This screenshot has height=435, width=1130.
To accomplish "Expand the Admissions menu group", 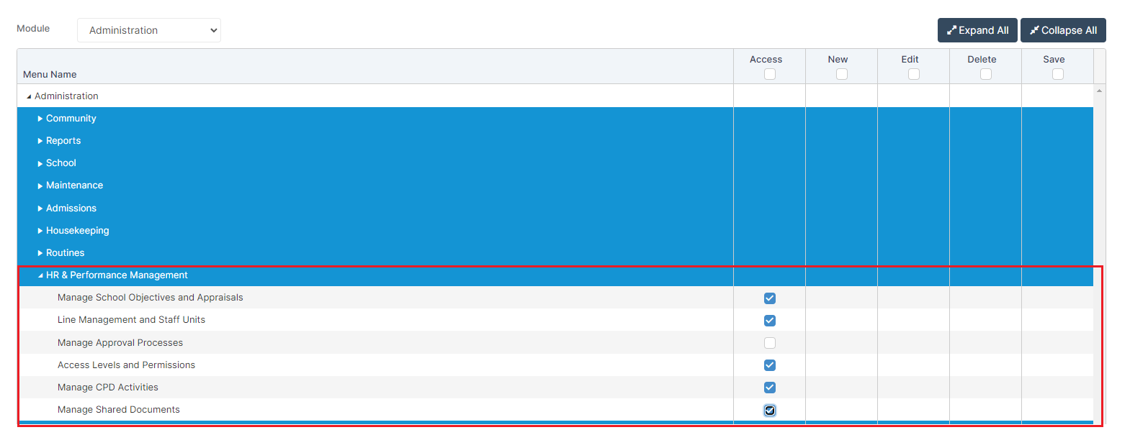I will pyautogui.click(x=40, y=209).
